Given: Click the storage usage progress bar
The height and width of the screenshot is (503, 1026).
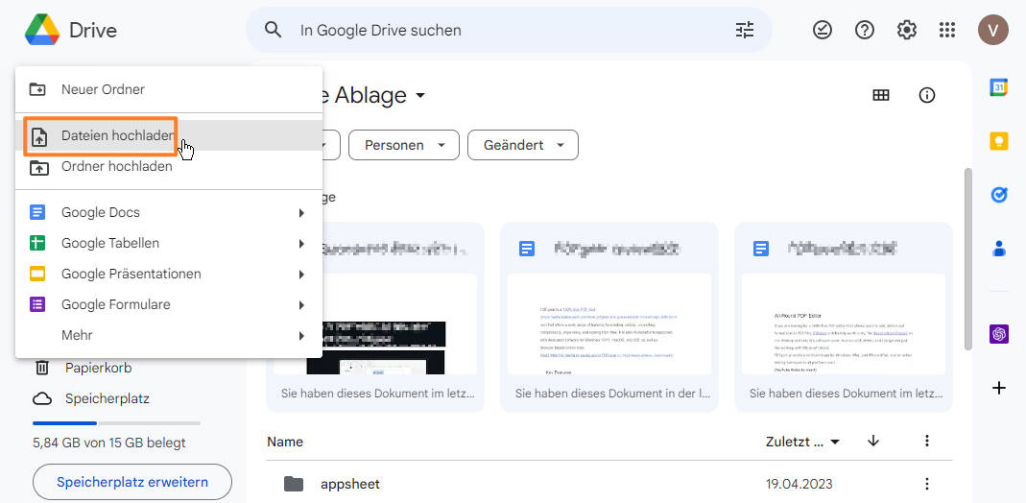Looking at the screenshot, I should 116,423.
